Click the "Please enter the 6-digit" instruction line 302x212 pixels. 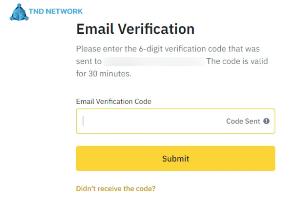(x=168, y=49)
